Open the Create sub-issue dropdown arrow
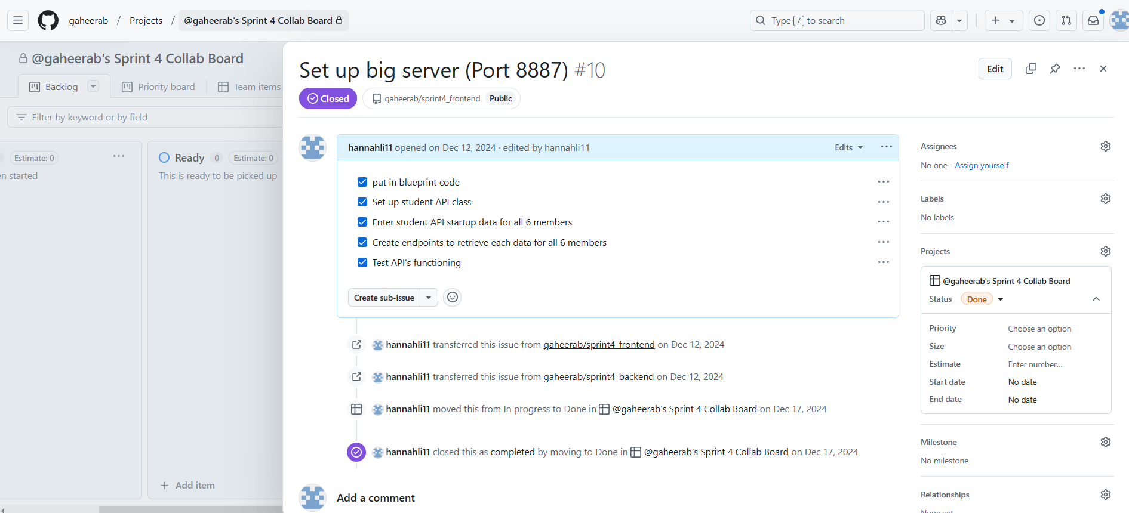 tap(429, 298)
